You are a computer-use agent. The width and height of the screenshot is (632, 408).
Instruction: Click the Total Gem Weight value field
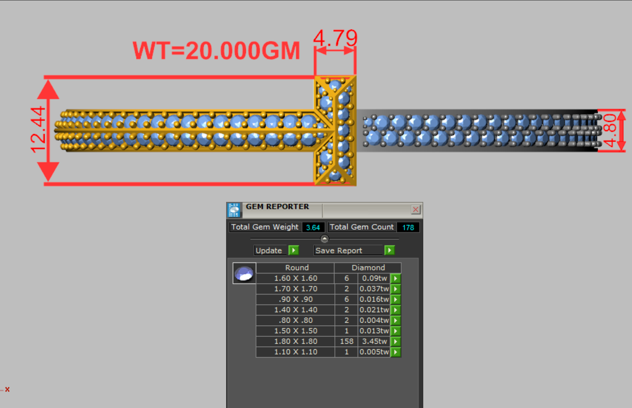coord(313,227)
